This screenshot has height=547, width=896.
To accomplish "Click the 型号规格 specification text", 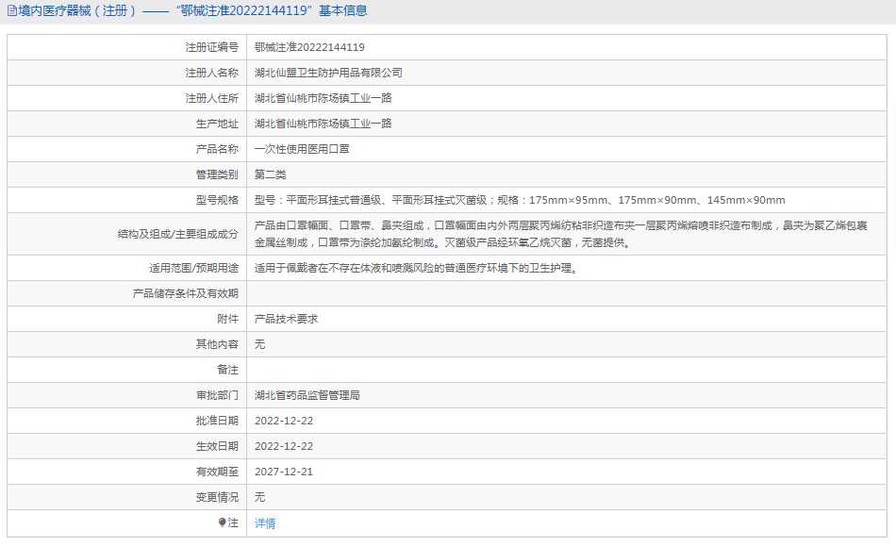I will (520, 200).
